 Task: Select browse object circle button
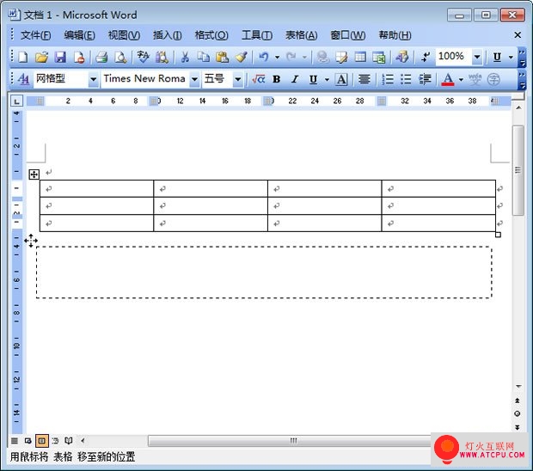pos(517,413)
